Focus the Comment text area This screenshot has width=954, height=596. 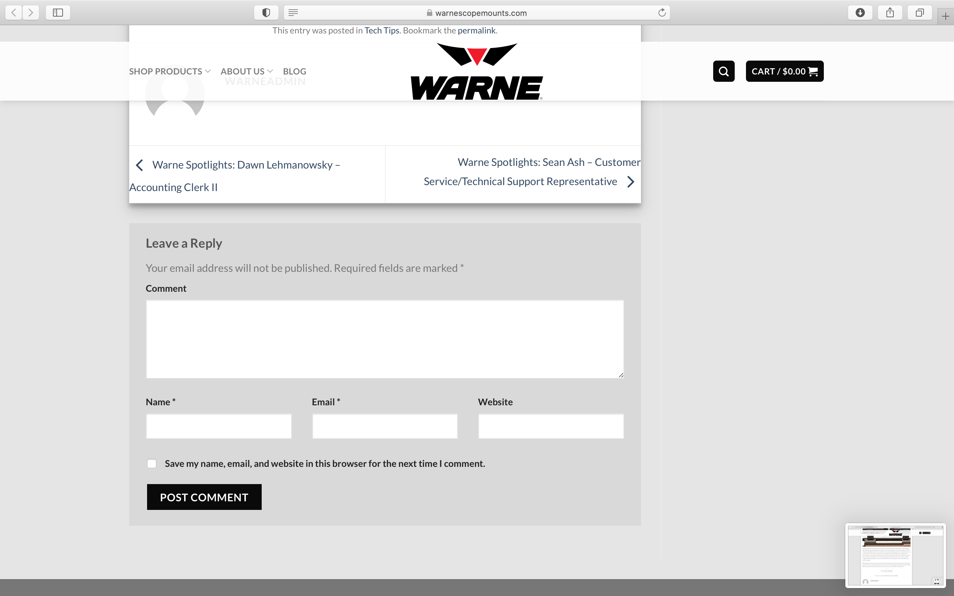[x=385, y=339]
